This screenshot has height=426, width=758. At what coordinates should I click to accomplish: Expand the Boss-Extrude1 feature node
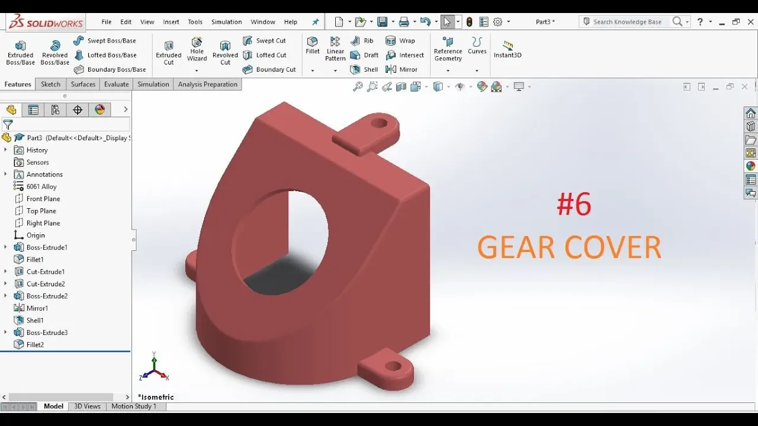tap(6, 247)
